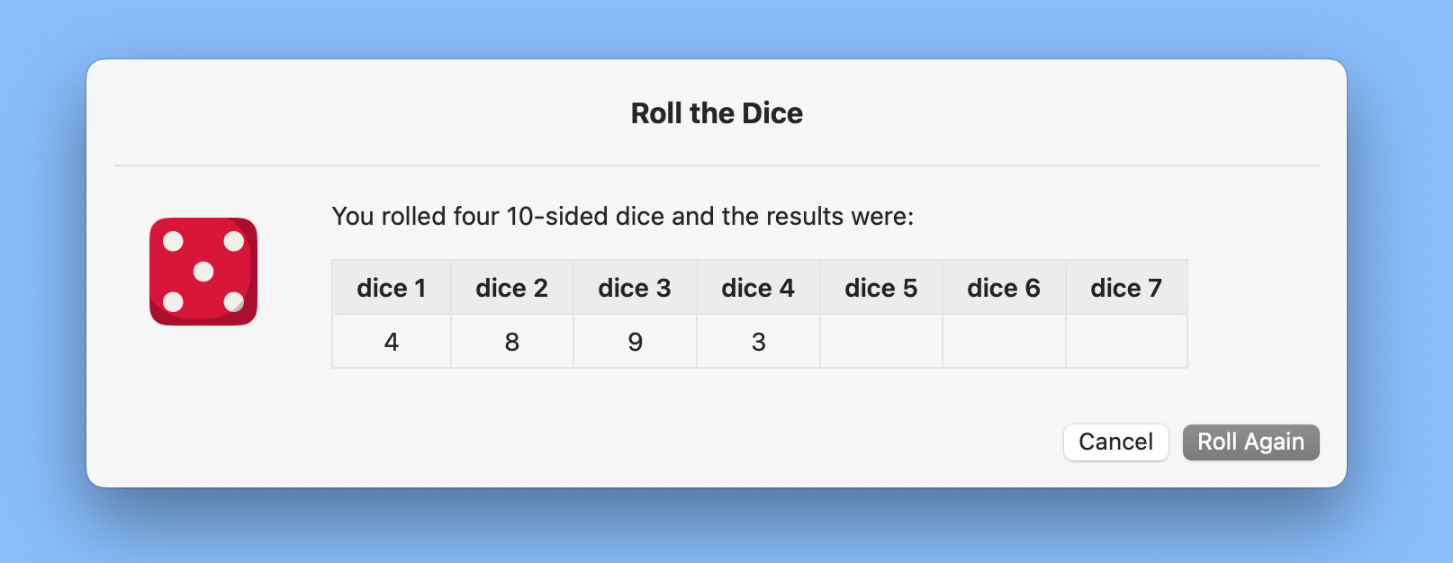Click the red dice icon
The image size is (1453, 563).
coord(203,272)
